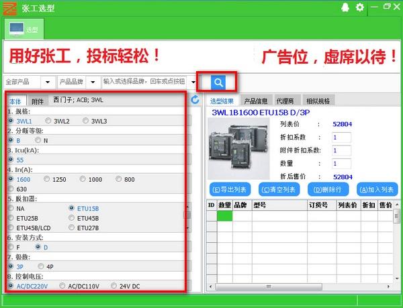Open the 相似规格 tab
This screenshot has height=308, width=403.
click(318, 101)
